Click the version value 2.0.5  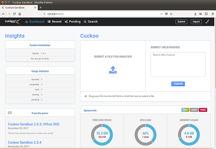(43, 53)
